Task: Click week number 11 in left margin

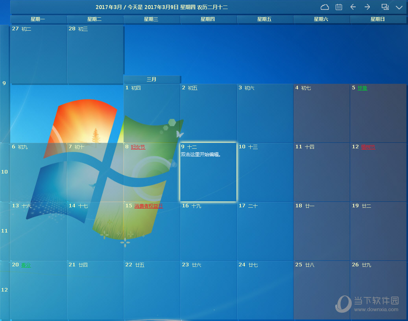Action: [x=4, y=231]
